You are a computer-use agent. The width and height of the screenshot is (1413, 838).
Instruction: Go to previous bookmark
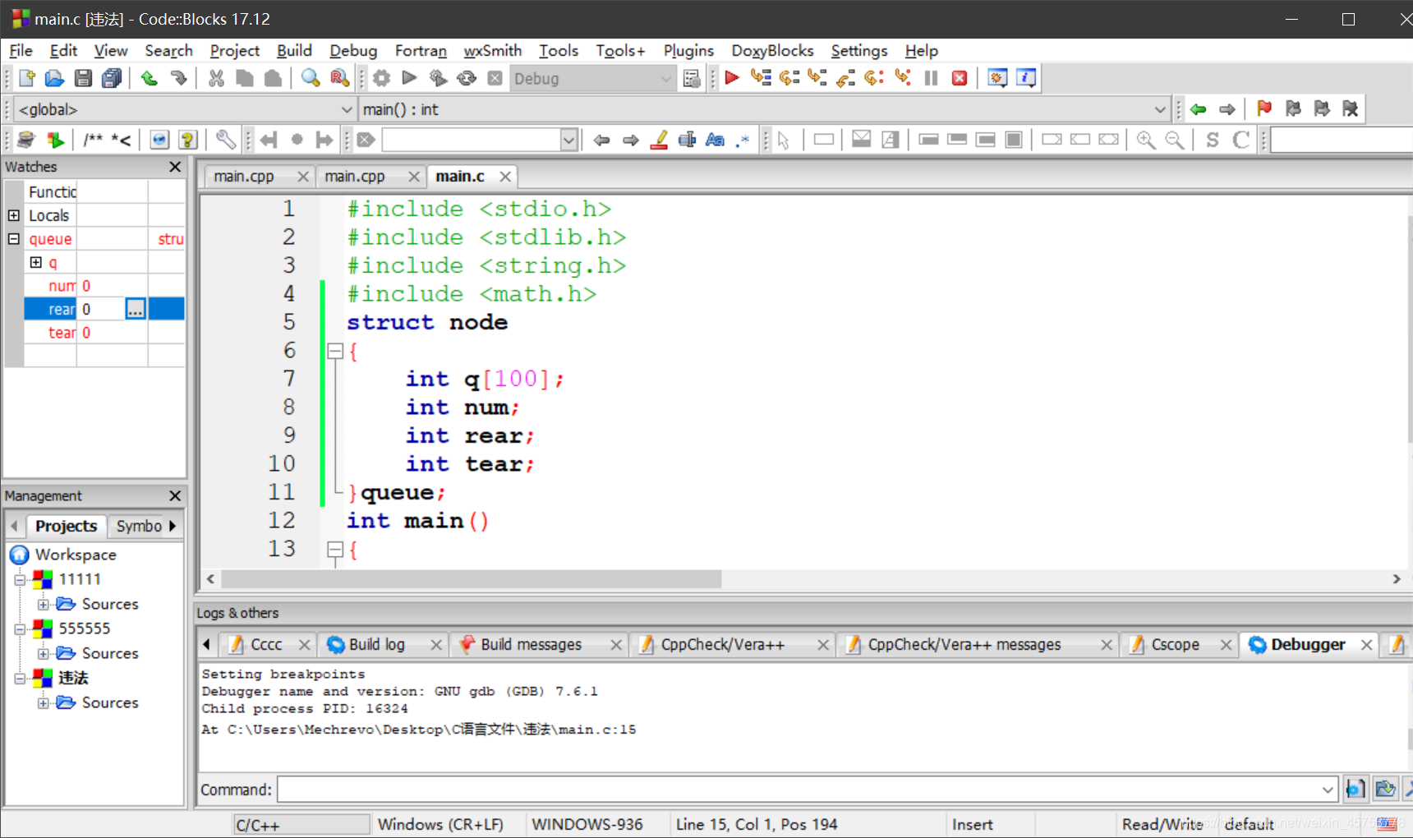[1293, 108]
